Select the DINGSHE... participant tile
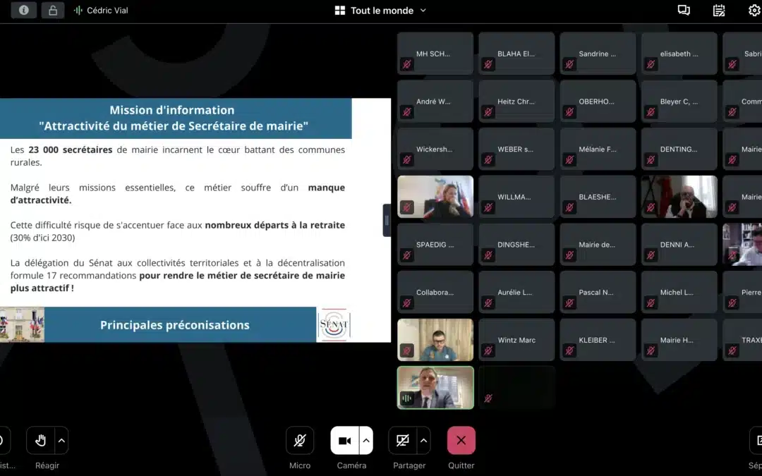The height and width of the screenshot is (476, 762). [x=516, y=244]
